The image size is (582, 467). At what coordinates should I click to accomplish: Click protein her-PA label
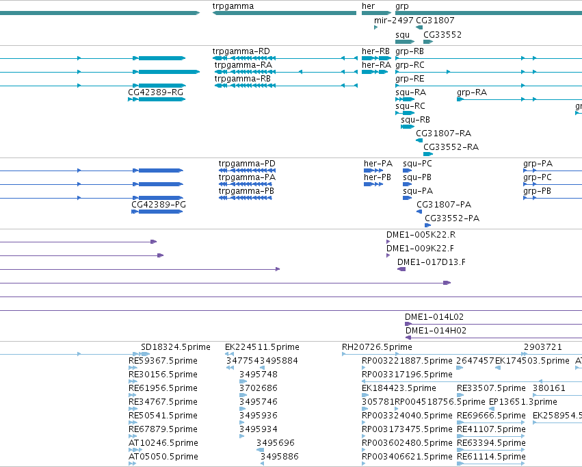(x=378, y=164)
